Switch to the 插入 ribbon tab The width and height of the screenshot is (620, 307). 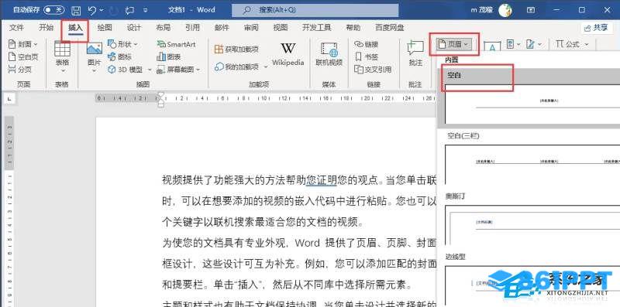coord(75,28)
